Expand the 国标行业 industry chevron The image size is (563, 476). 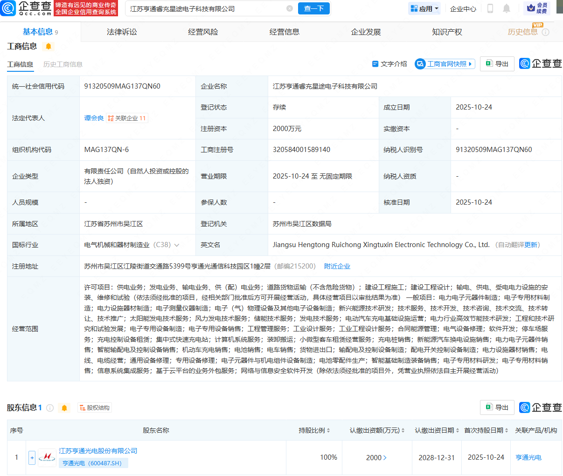tap(177, 245)
